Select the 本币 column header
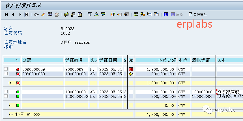Viewport: 243px width, 121px height. 184,60
